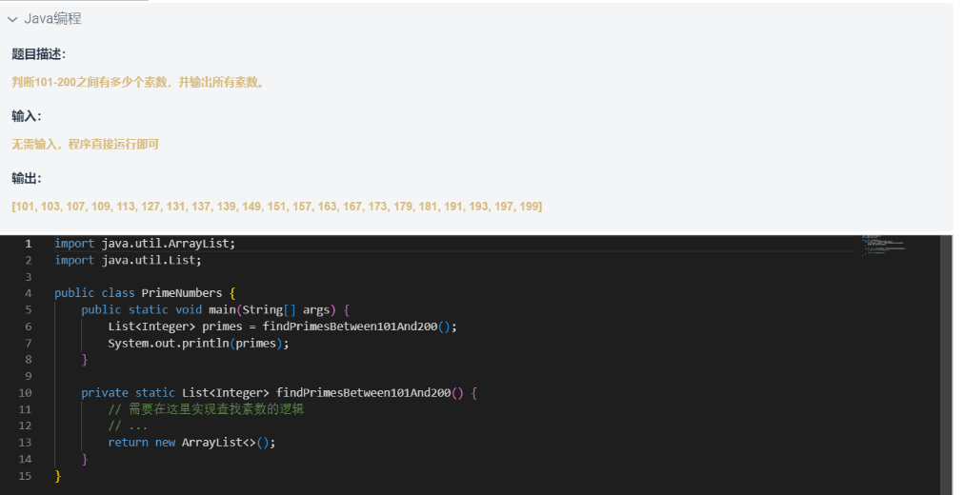Click line number 1 in gutter

tap(29, 244)
